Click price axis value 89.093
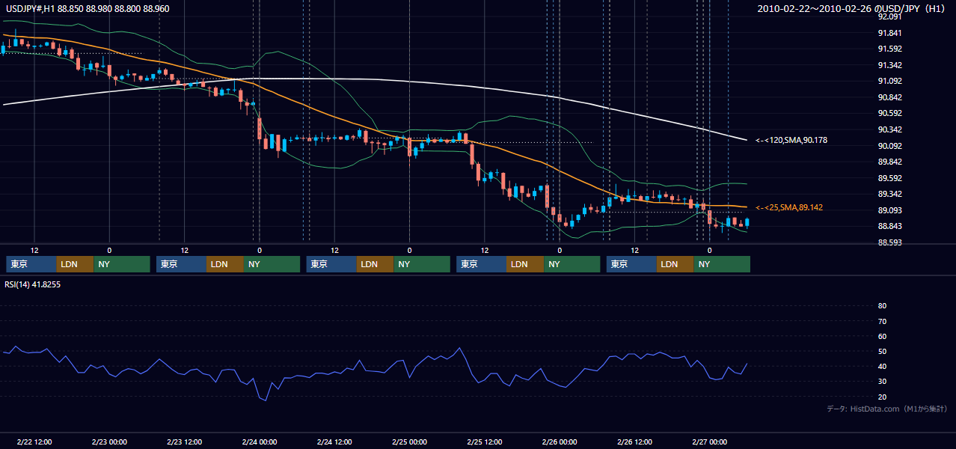 pyautogui.click(x=889, y=210)
